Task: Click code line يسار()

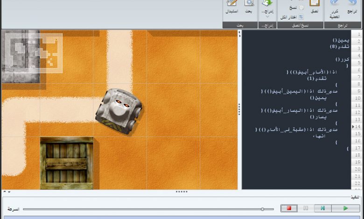Action: click(318, 117)
